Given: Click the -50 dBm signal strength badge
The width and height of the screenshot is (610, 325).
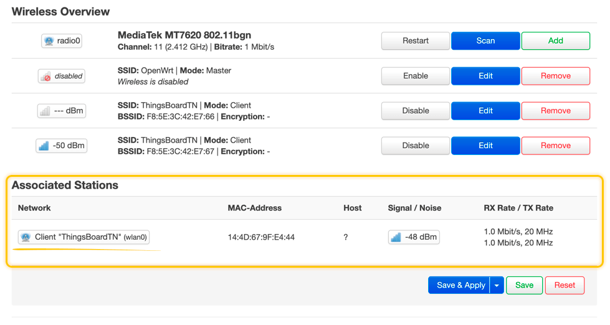Looking at the screenshot, I should click(x=61, y=146).
